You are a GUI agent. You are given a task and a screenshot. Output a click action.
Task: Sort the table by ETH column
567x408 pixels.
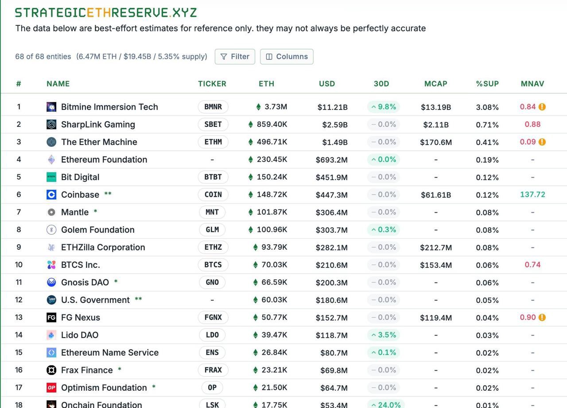click(266, 84)
